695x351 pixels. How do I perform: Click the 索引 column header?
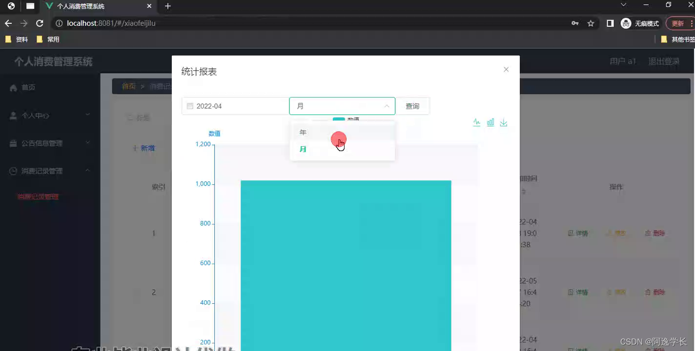point(159,187)
